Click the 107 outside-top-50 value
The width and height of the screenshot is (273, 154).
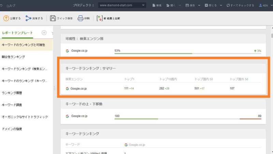tap(232, 88)
